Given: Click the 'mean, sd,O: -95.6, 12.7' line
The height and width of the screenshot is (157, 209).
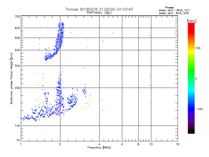Looking at the screenshot, I should pyautogui.click(x=174, y=10).
